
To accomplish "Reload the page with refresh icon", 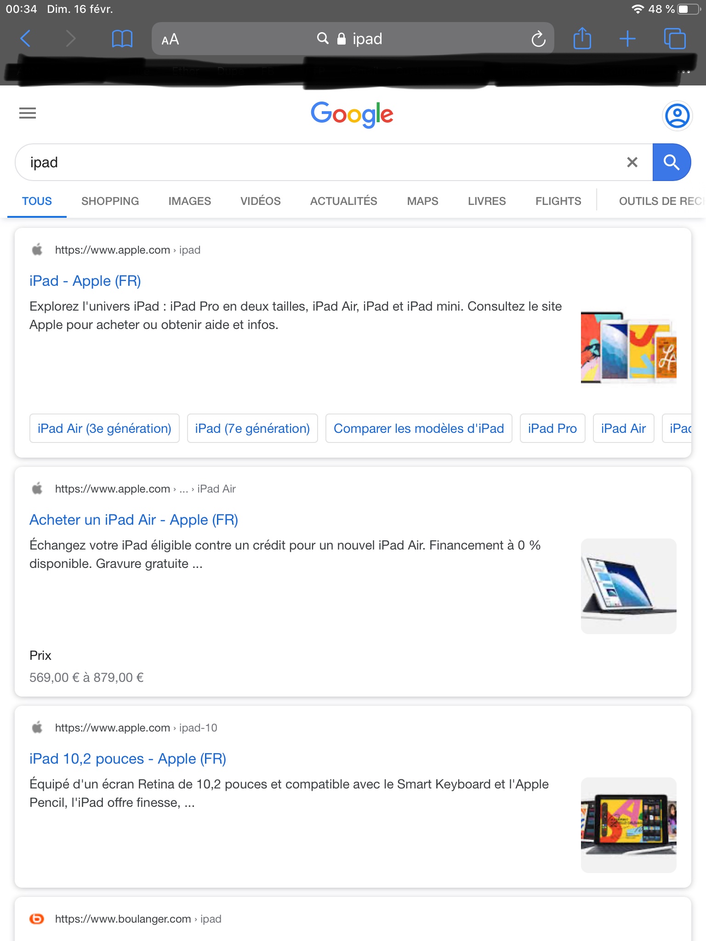I will (x=538, y=39).
